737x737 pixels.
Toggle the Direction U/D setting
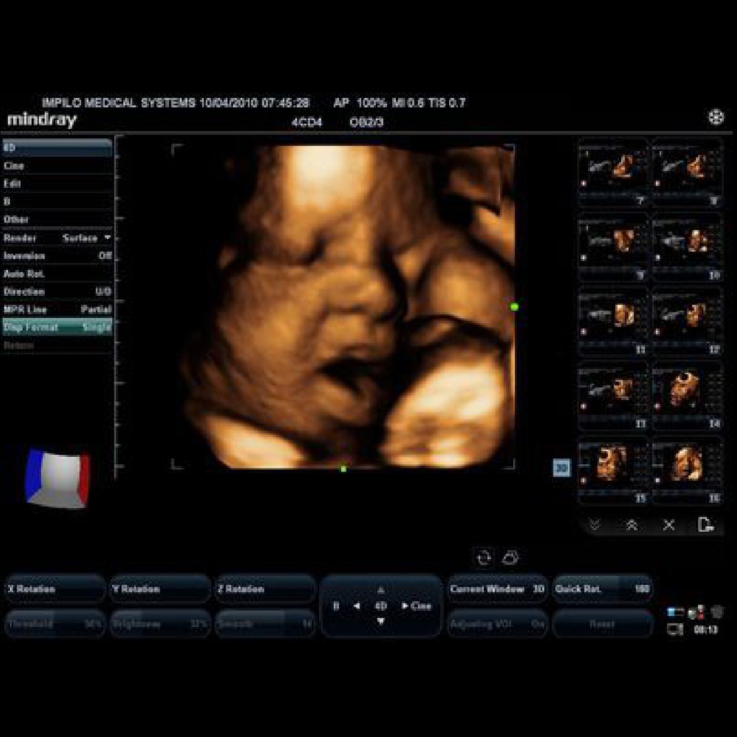point(57,291)
